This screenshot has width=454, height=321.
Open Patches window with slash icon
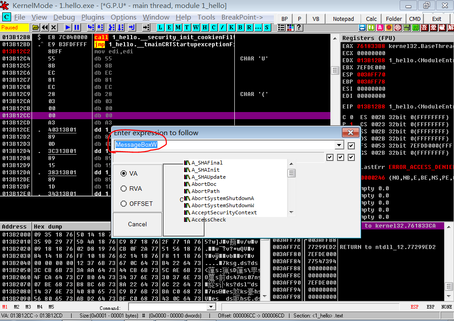click(222, 28)
